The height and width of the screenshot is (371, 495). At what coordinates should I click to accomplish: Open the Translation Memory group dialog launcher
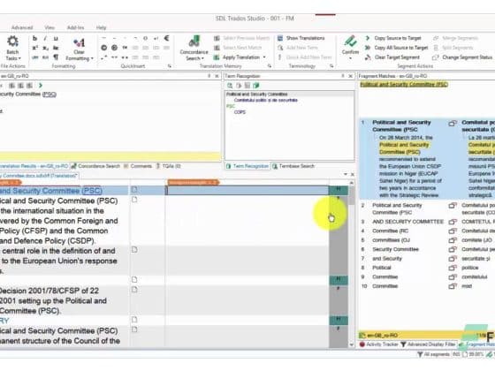point(270,66)
